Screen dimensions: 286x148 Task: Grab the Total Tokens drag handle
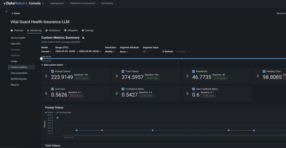117,76
